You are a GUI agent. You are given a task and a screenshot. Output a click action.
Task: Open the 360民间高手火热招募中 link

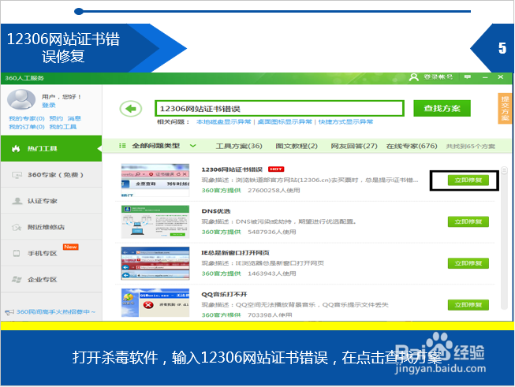[x=55, y=312]
